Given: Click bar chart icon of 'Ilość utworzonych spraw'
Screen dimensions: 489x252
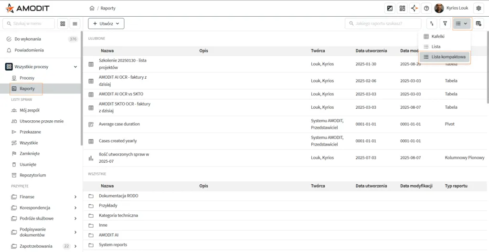Looking at the screenshot, I should click(91, 158).
